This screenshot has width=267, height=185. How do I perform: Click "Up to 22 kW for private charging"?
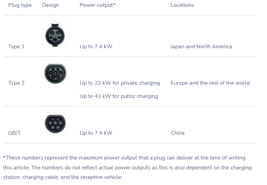pos(120,83)
